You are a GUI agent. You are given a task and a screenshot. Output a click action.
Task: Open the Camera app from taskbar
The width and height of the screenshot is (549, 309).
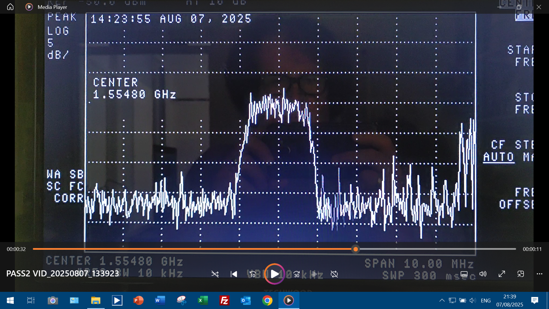click(53, 300)
